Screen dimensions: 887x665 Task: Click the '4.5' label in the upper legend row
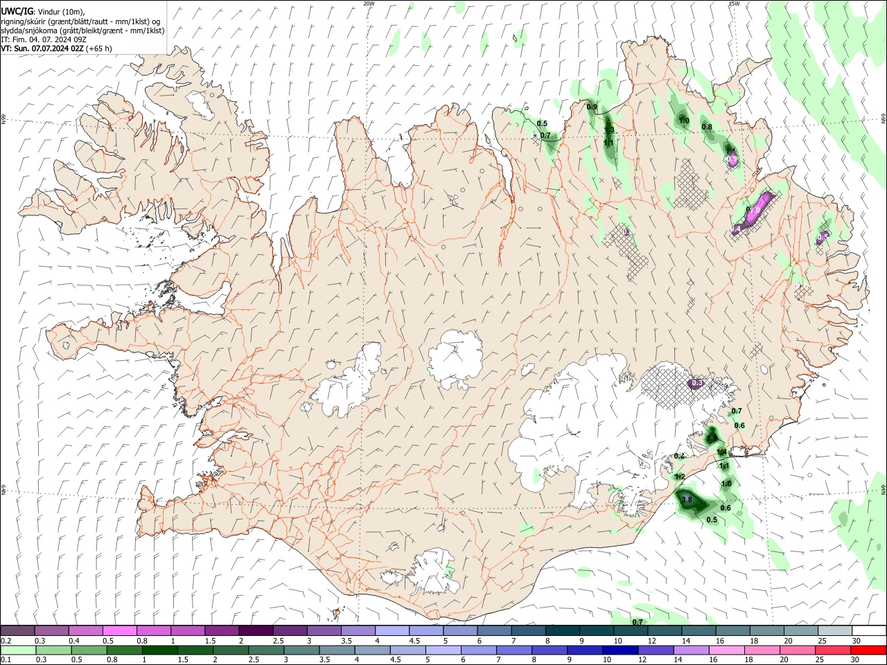tap(414, 641)
